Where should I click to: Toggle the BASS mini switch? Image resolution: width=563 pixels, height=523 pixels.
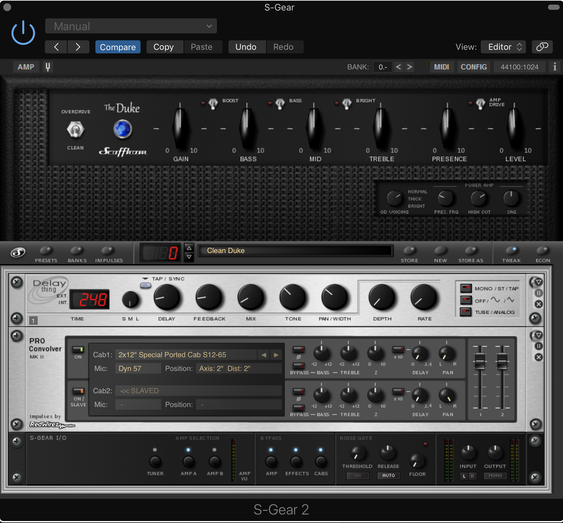pos(280,104)
